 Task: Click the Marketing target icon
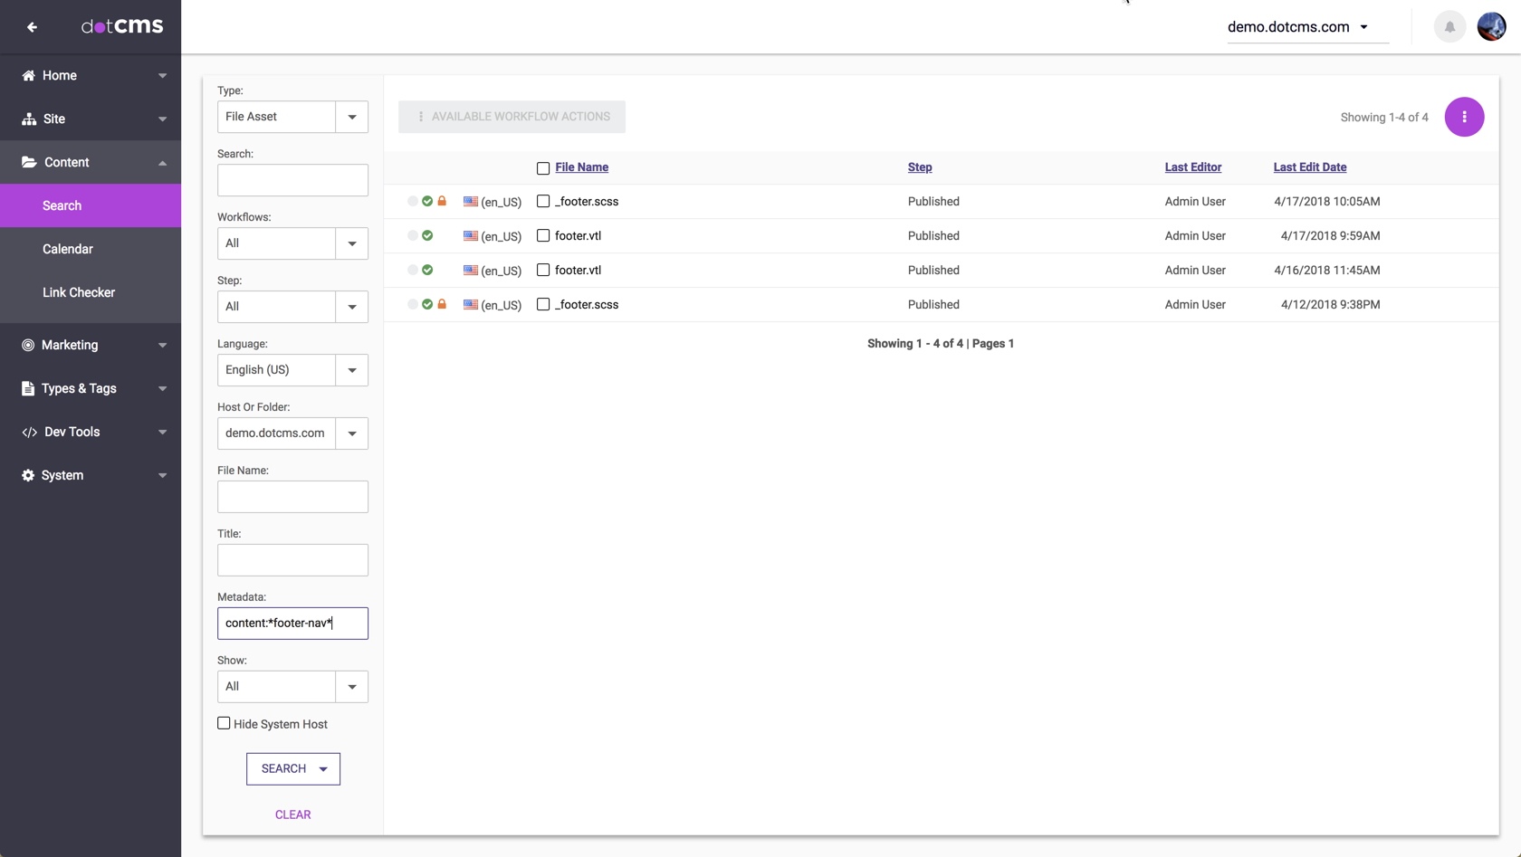[28, 345]
